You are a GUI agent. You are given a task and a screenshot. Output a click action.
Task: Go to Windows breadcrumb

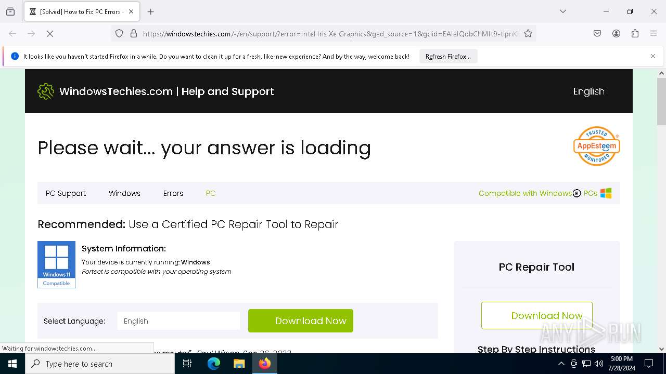tap(124, 193)
